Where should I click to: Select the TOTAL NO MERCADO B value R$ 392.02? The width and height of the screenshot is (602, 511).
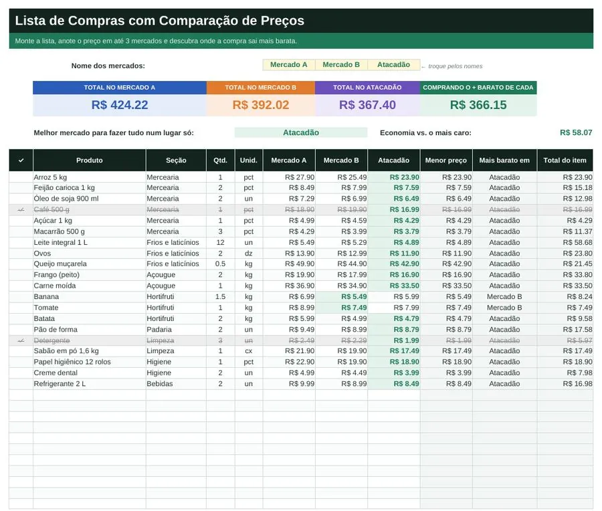click(261, 105)
